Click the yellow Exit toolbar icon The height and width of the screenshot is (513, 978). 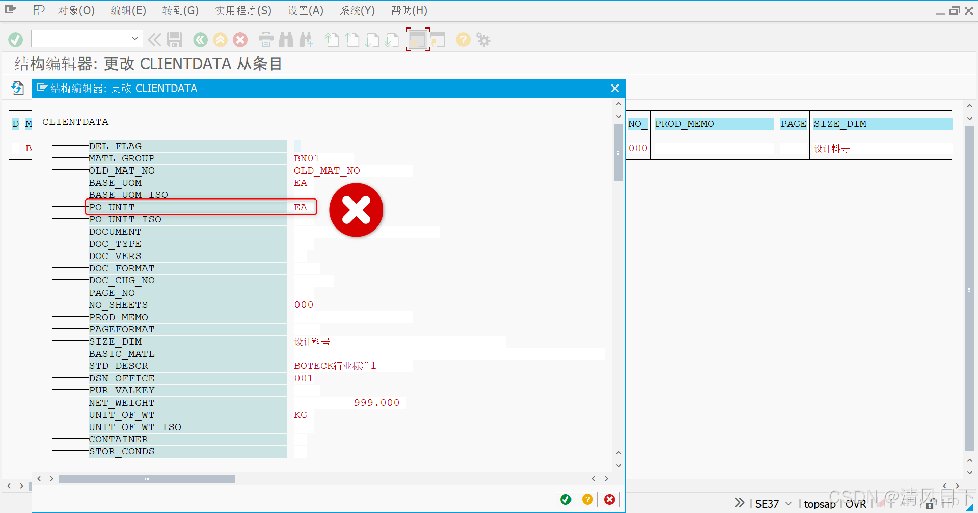tap(221, 39)
